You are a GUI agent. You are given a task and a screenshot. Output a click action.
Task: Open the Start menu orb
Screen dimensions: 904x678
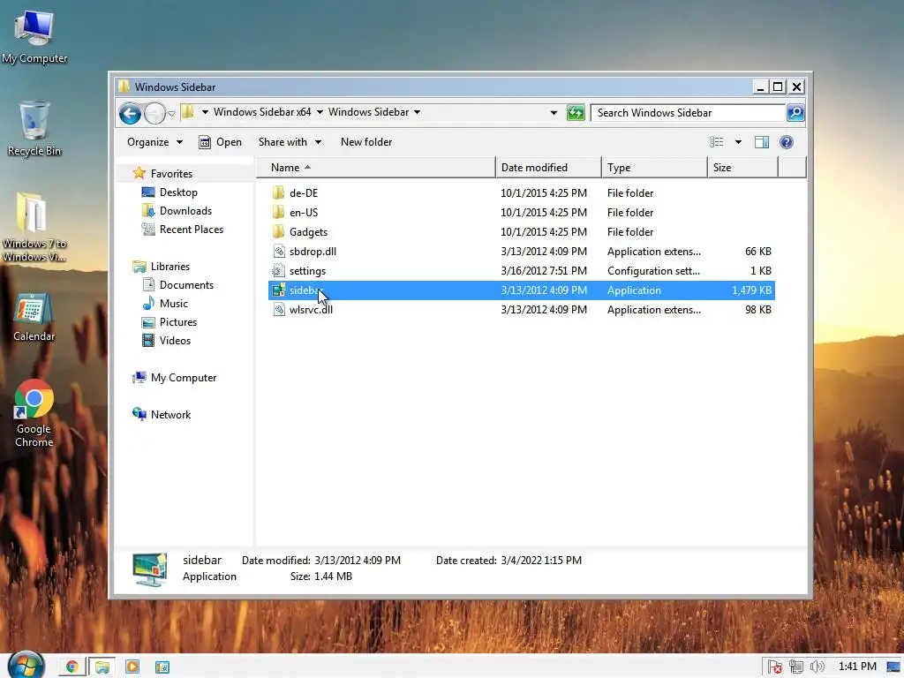click(24, 666)
